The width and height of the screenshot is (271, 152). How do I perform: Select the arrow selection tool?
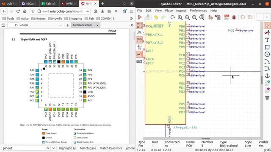click(267, 25)
